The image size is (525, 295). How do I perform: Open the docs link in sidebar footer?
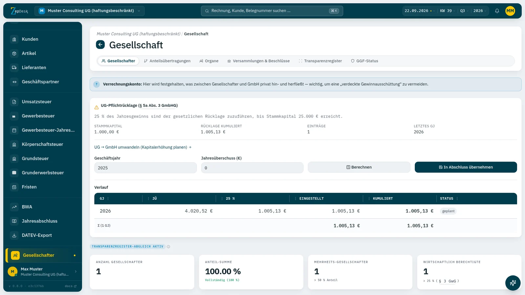point(71,286)
